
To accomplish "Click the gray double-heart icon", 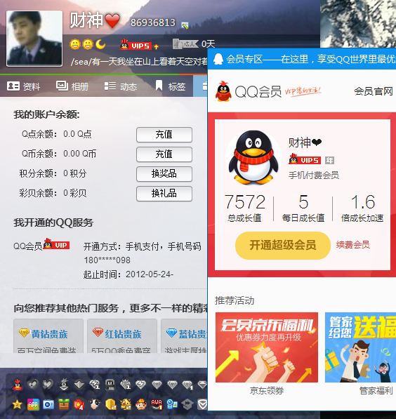I will coord(48,385).
